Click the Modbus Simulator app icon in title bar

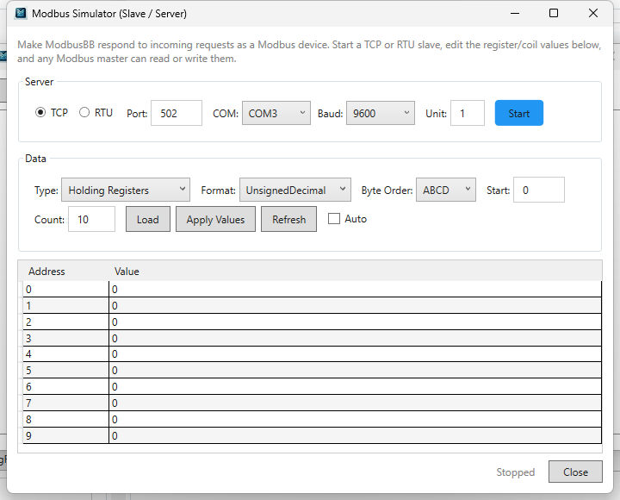coord(20,14)
